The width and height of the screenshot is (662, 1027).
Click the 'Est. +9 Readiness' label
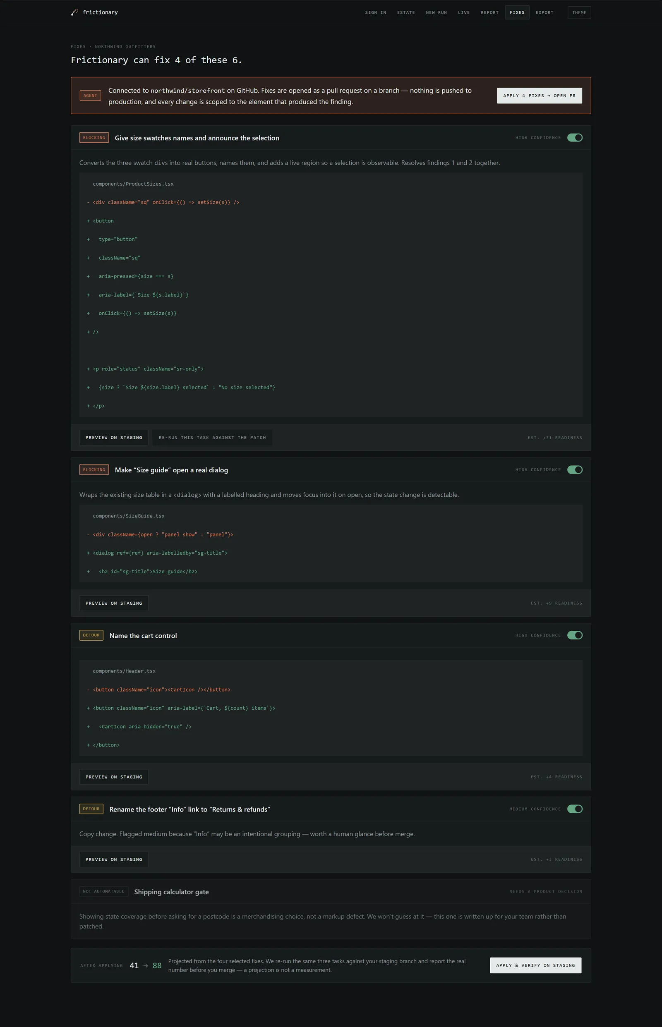556,603
